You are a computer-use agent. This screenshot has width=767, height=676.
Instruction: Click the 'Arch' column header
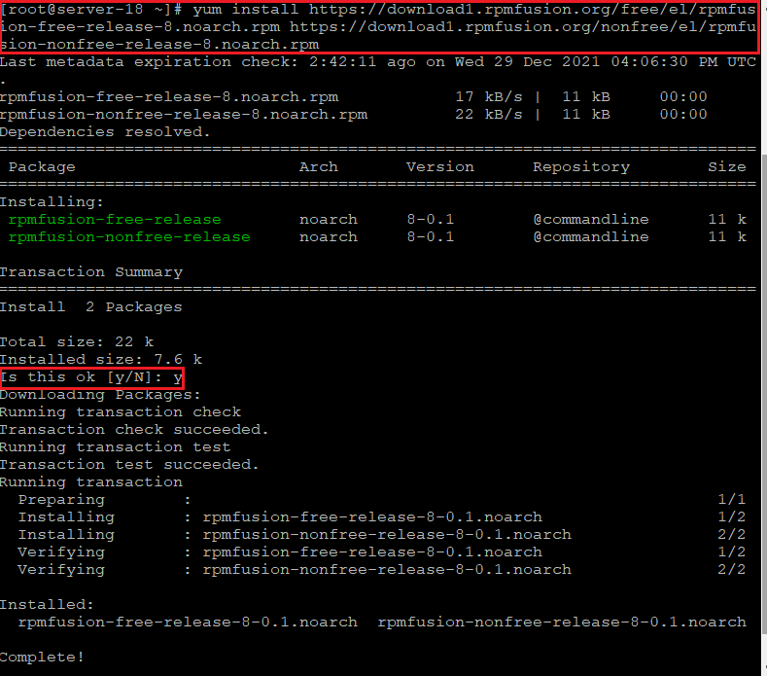(319, 167)
